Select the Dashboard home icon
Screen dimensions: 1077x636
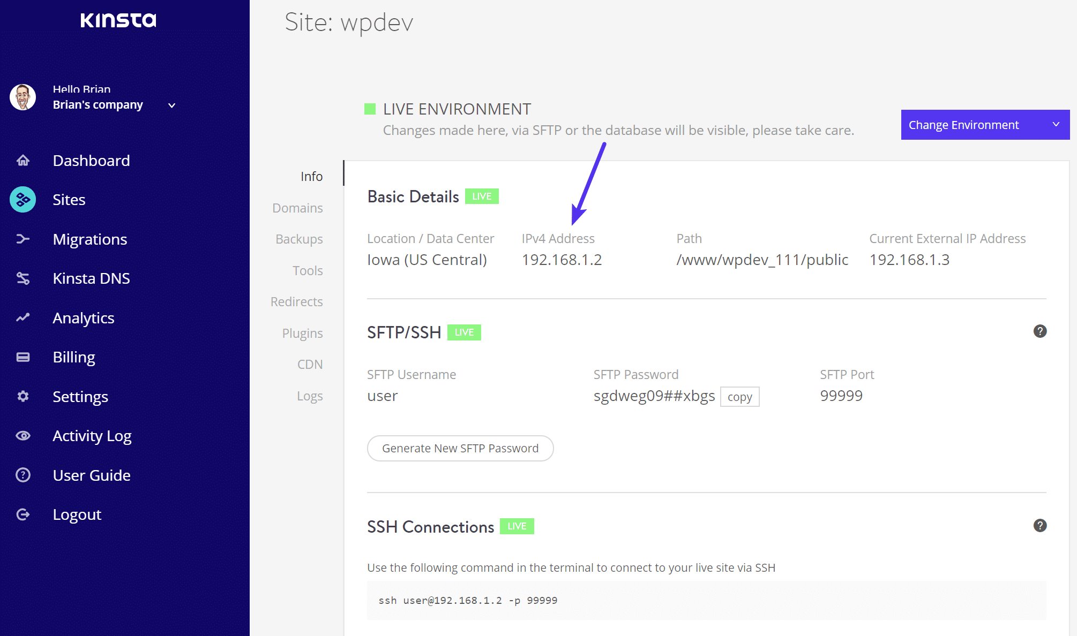click(23, 160)
